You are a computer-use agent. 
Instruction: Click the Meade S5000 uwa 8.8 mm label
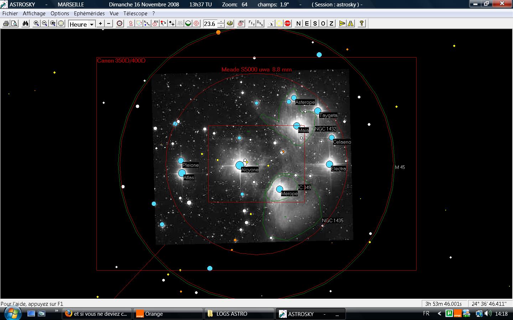(256, 70)
